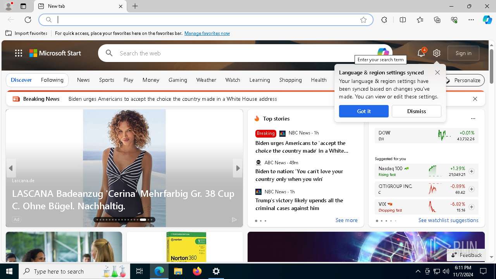This screenshot has height=279, width=496.
Task: Switch to the Discover tab
Action: (21, 80)
